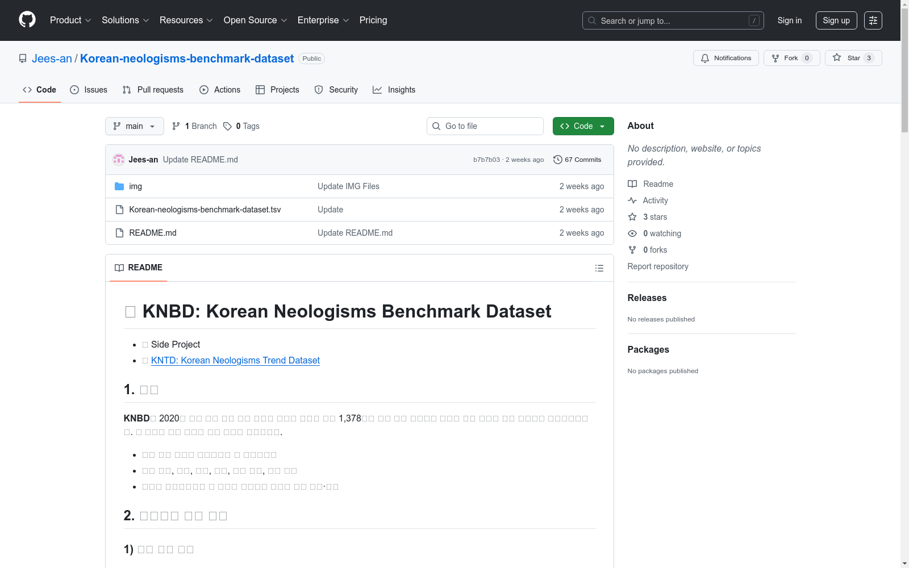The width and height of the screenshot is (909, 568).
Task: View the 0 watching link
Action: click(x=654, y=233)
